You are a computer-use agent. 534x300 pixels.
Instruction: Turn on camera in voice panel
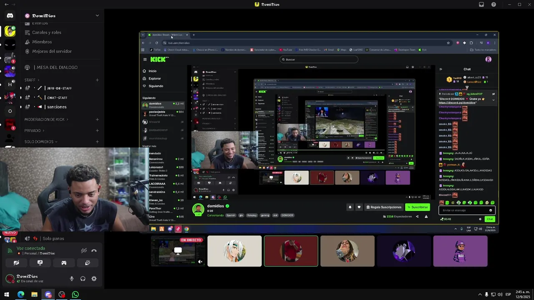[16, 263]
